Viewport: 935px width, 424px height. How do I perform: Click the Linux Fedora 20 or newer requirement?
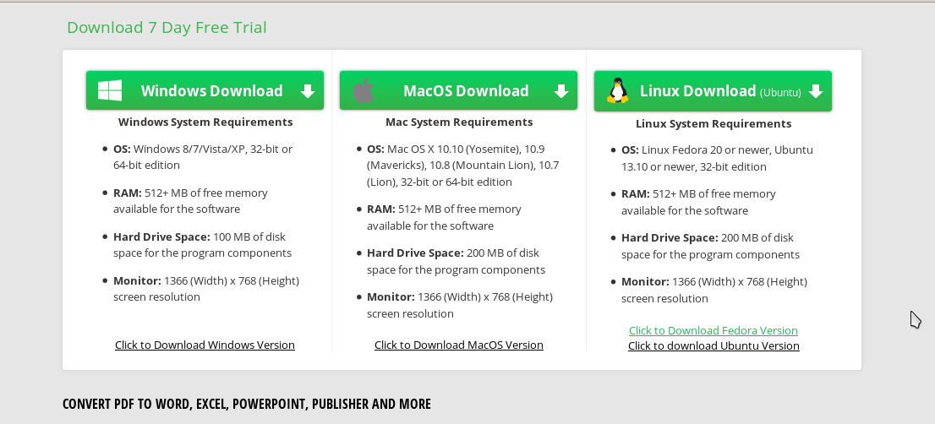(x=717, y=159)
